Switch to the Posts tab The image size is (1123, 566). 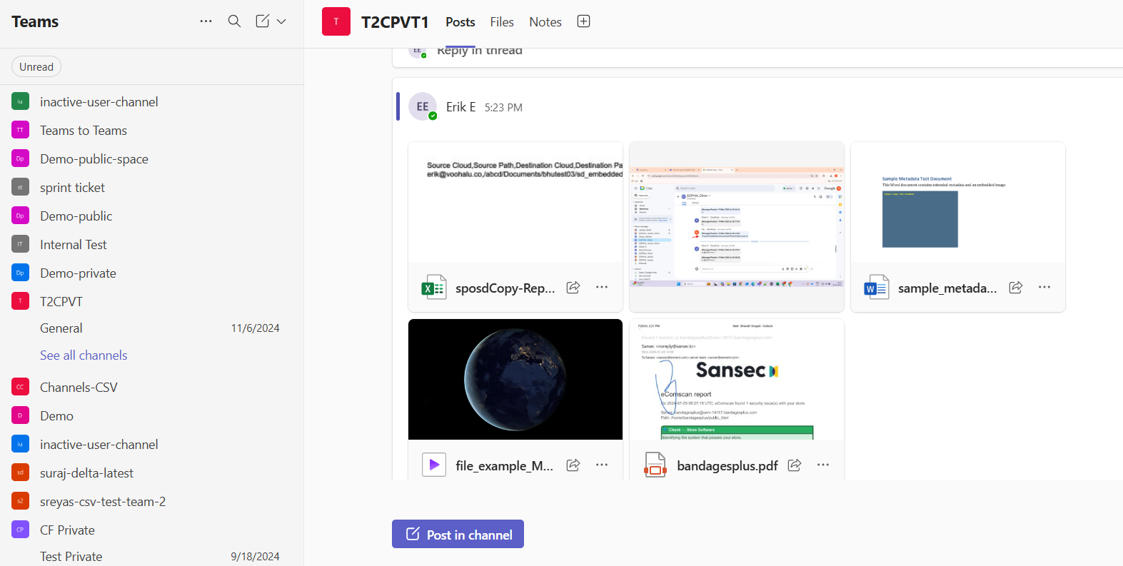click(460, 22)
